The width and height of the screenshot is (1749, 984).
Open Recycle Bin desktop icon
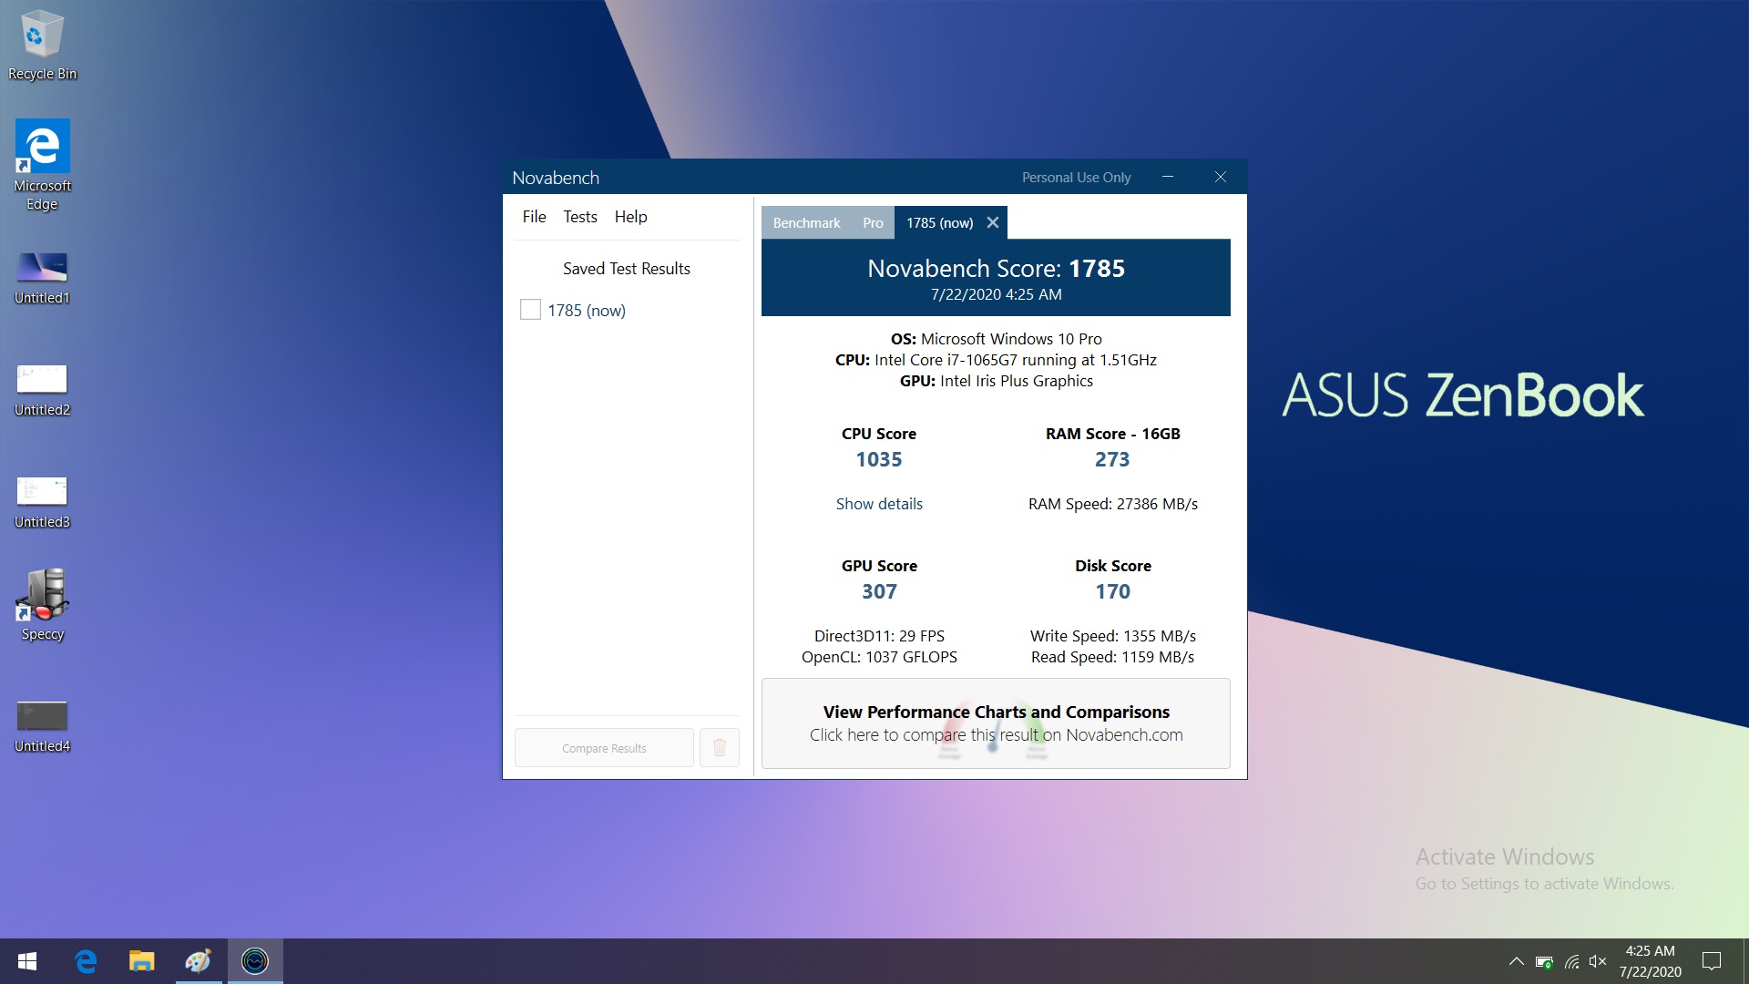click(x=42, y=44)
